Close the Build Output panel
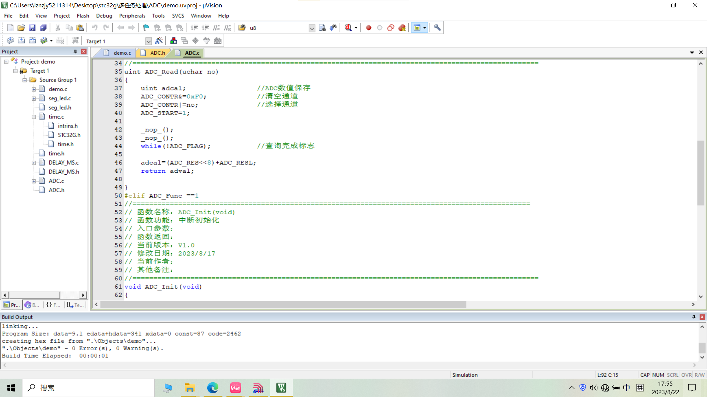707x397 pixels. [x=702, y=317]
